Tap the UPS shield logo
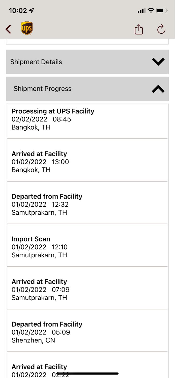This screenshot has width=175, height=378. tap(27, 28)
